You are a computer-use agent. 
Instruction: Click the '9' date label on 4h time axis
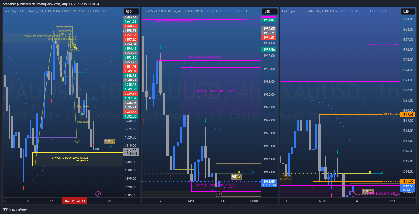click(x=160, y=201)
